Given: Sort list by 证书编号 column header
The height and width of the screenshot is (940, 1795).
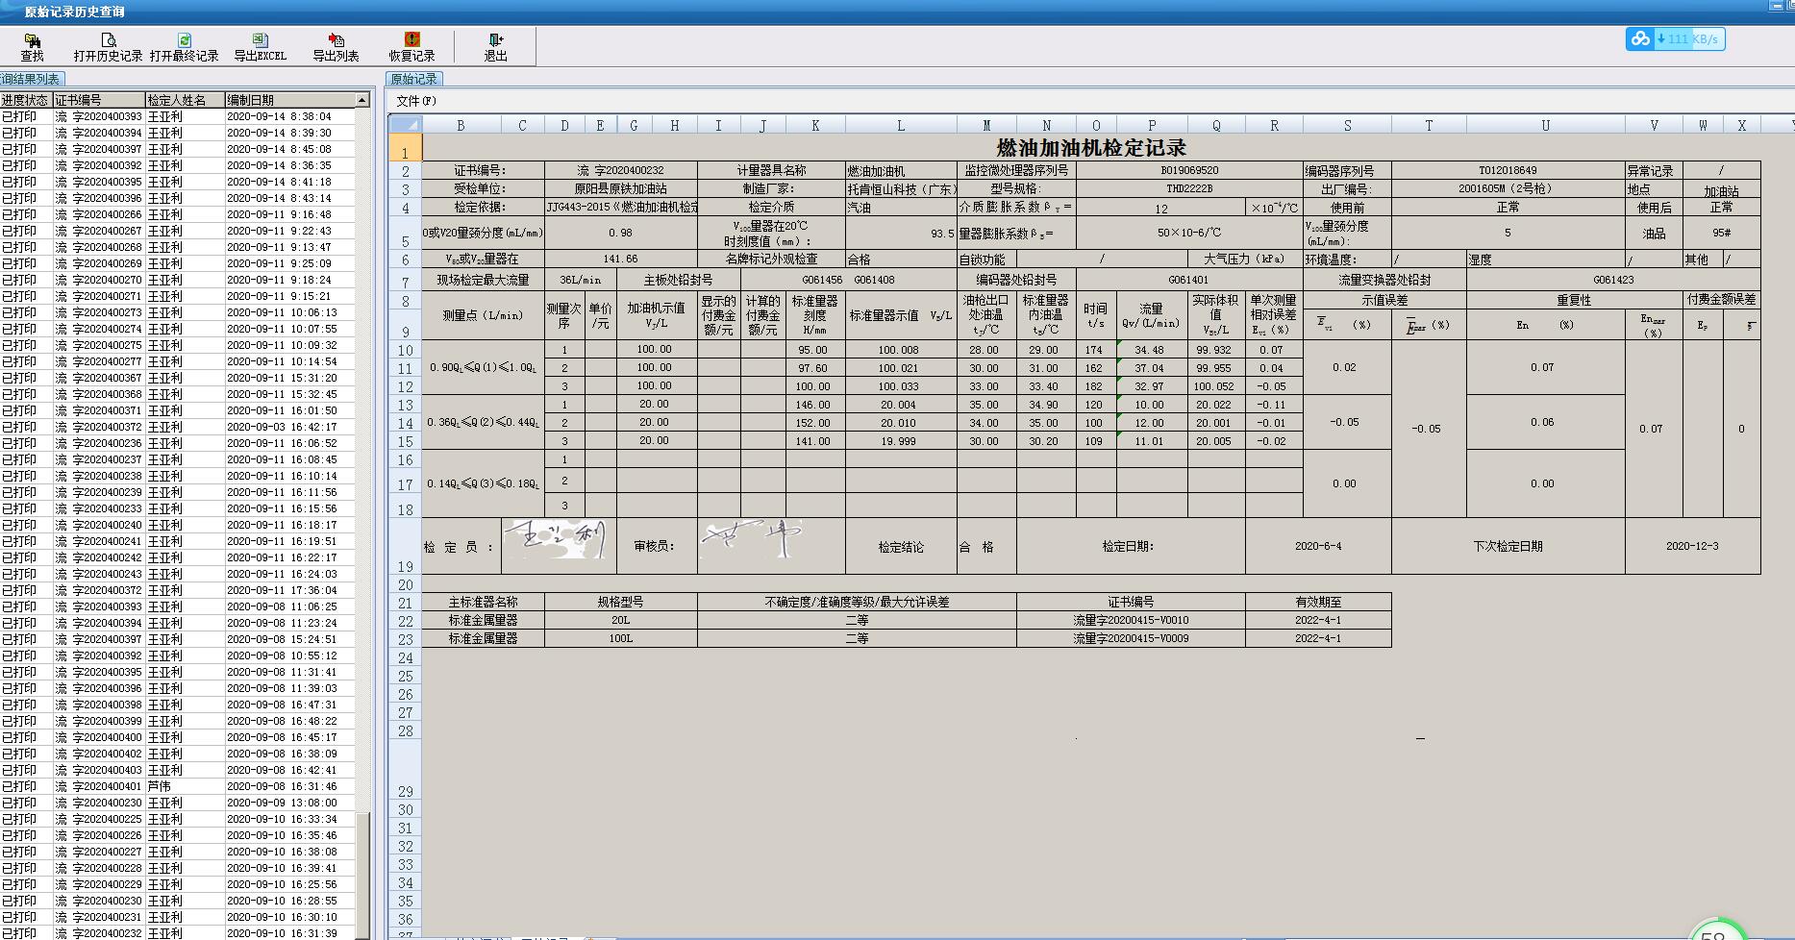Looking at the screenshot, I should (98, 100).
